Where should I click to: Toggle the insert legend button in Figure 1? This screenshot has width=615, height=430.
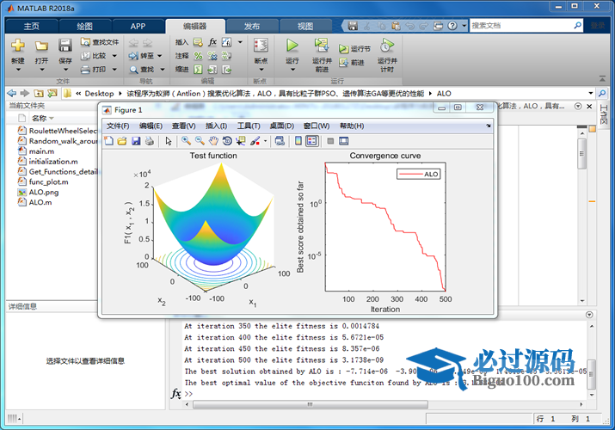click(312, 141)
